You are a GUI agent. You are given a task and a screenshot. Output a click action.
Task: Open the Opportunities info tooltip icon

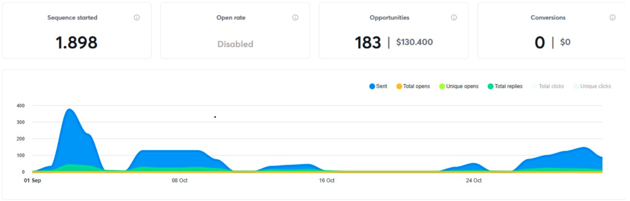(x=454, y=17)
